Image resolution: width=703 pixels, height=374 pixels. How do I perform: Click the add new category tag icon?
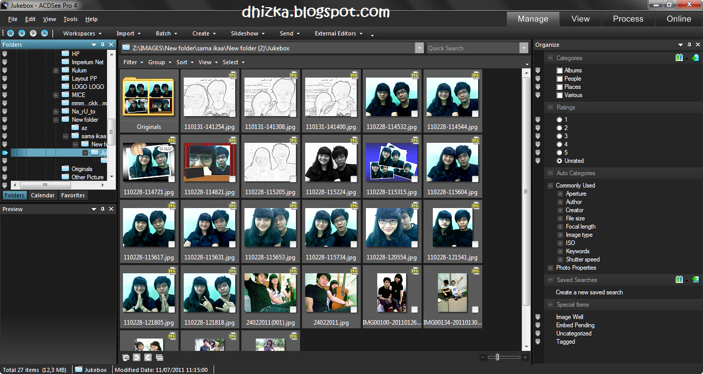click(695, 58)
